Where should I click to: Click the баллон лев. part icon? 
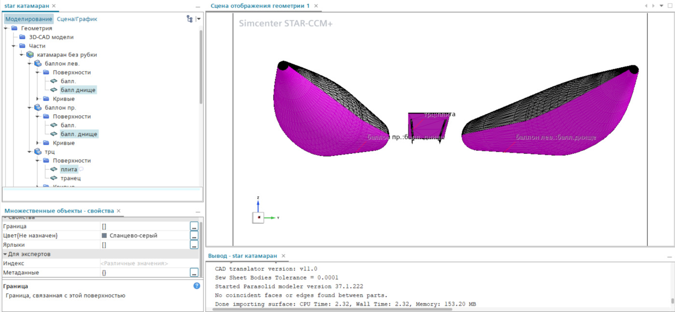pyautogui.click(x=38, y=64)
